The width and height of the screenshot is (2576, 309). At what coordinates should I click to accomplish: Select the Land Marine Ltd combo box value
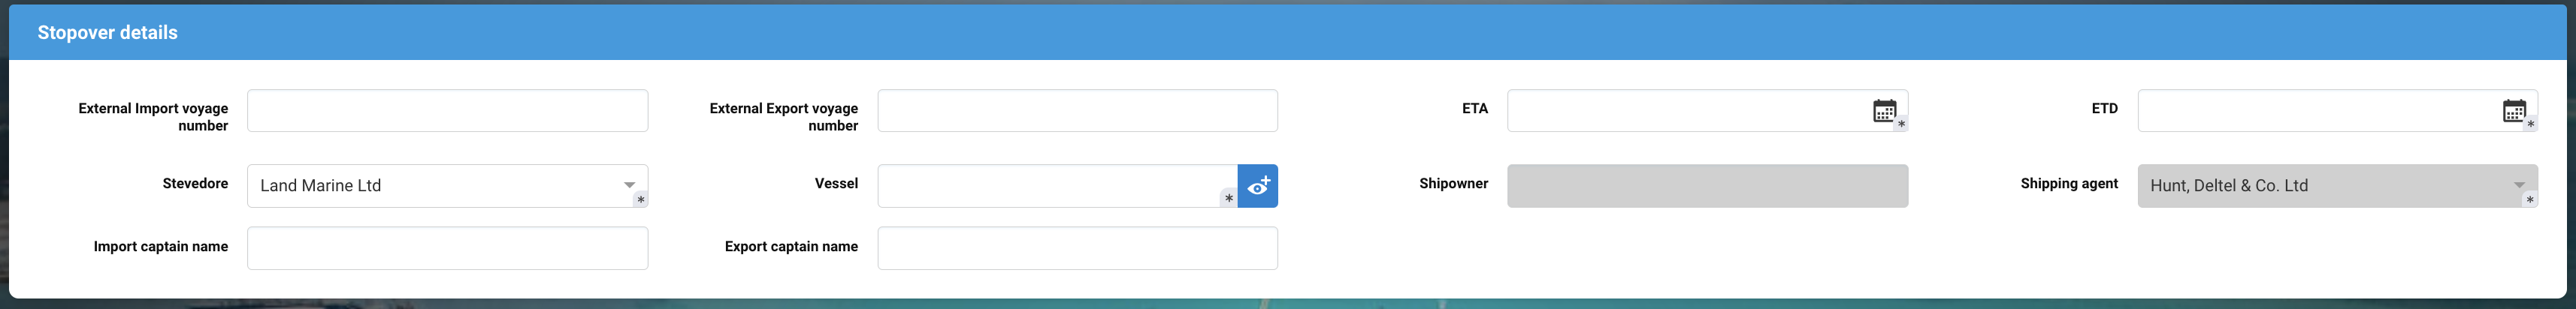point(430,185)
